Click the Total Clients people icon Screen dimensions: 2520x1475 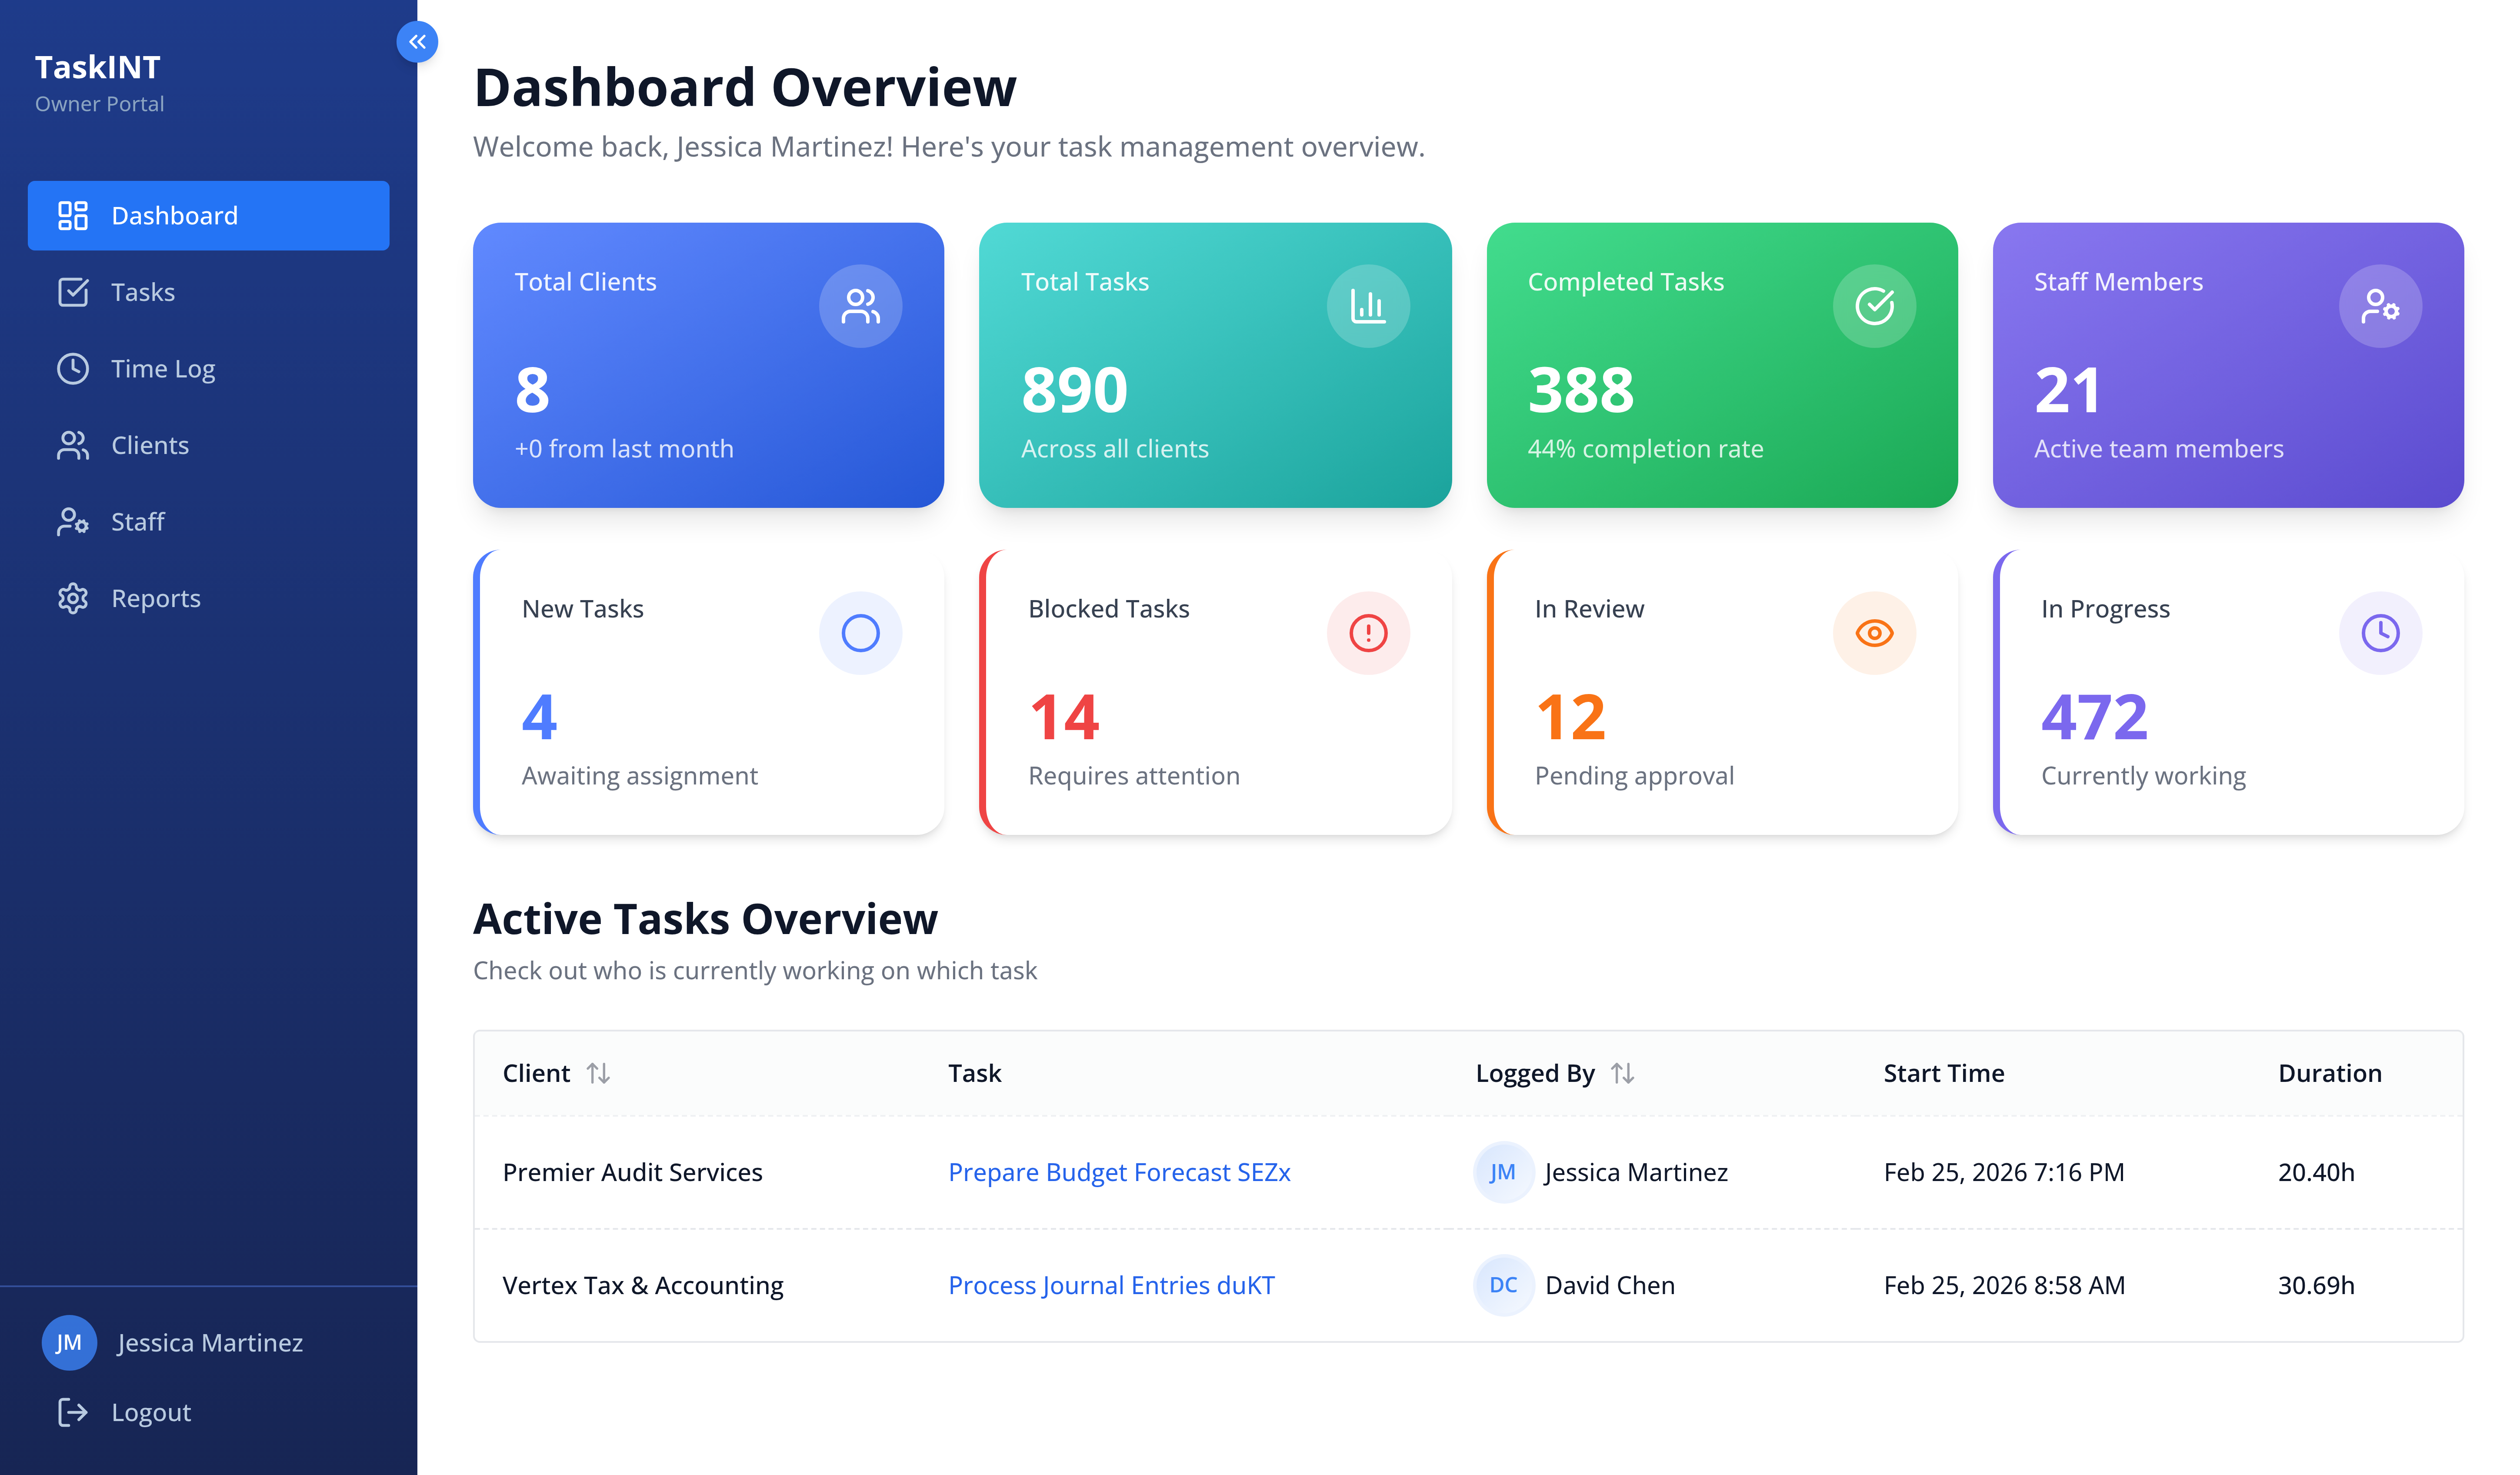(860, 306)
